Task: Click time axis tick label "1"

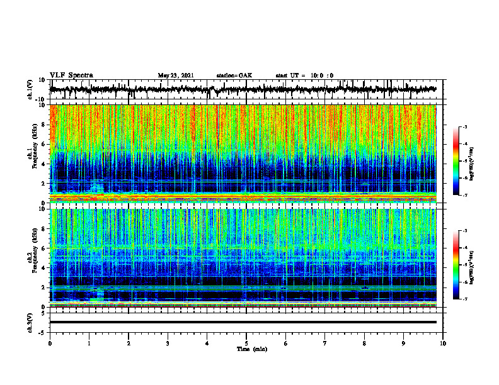Action: coord(89,343)
